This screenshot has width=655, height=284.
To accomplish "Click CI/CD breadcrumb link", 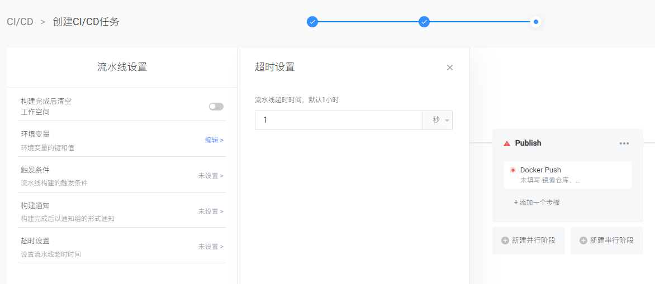I will click(20, 22).
